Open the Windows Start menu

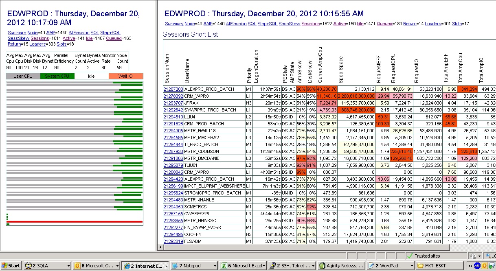click(x=11, y=266)
